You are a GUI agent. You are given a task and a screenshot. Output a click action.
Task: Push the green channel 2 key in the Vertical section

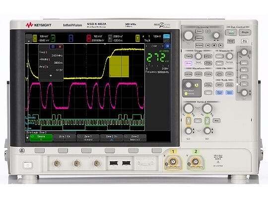pos(207,121)
